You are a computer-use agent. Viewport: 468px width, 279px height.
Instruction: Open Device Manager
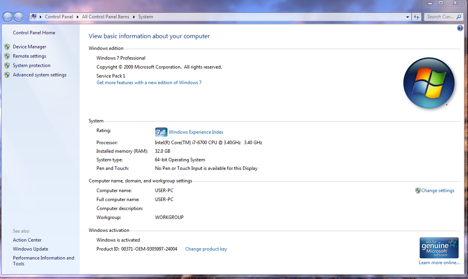click(30, 47)
